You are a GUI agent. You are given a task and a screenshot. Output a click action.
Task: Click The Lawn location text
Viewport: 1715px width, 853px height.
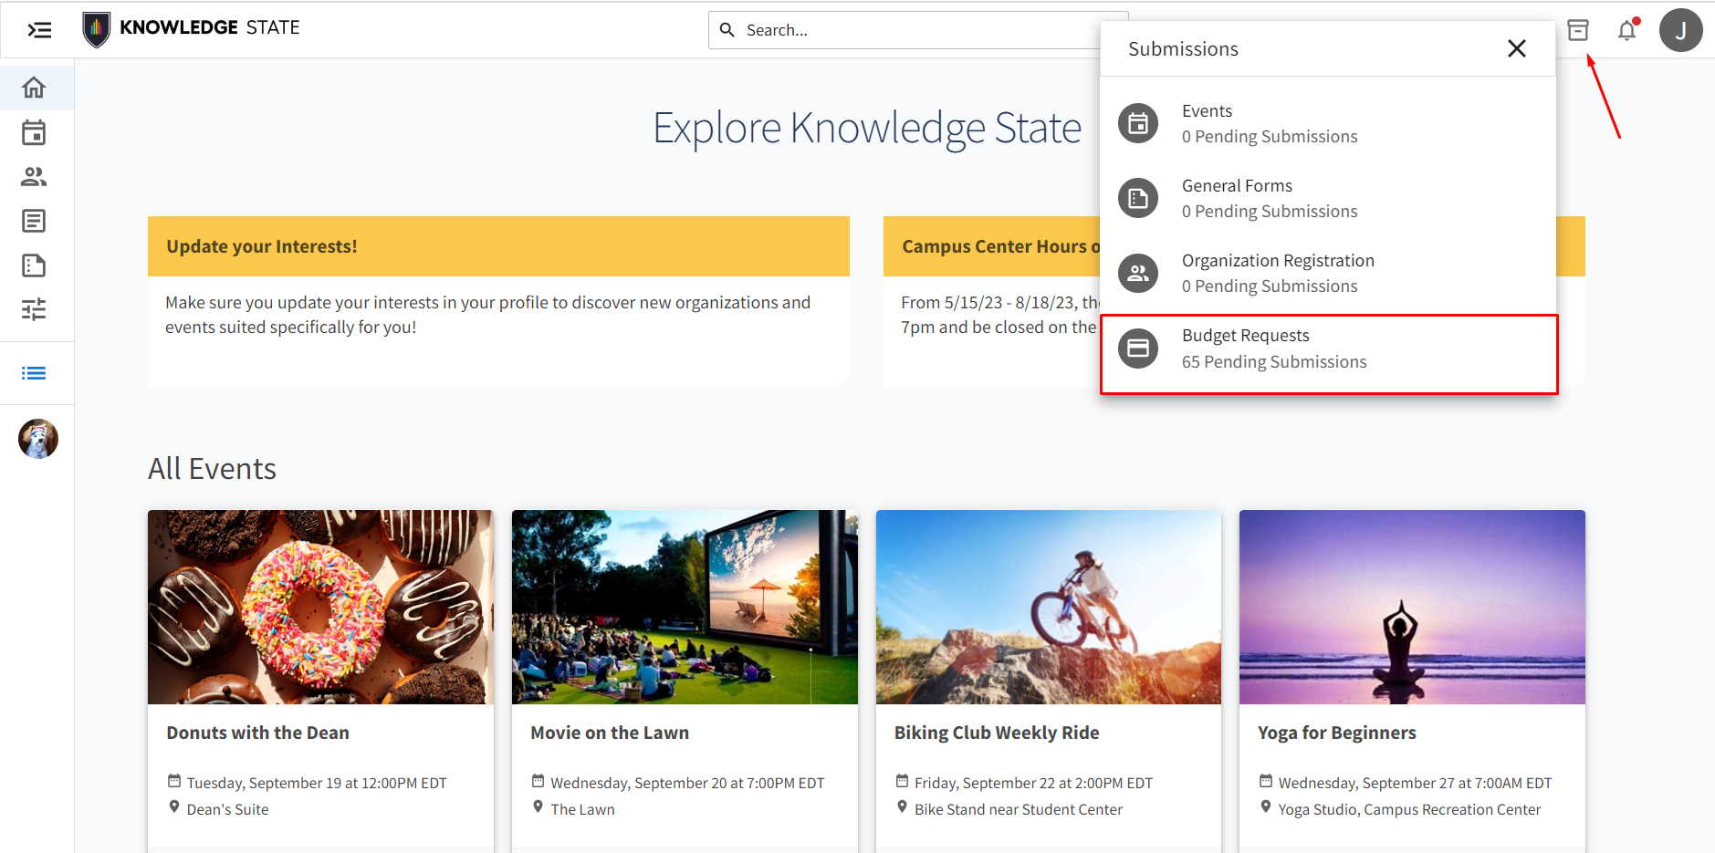(x=582, y=809)
